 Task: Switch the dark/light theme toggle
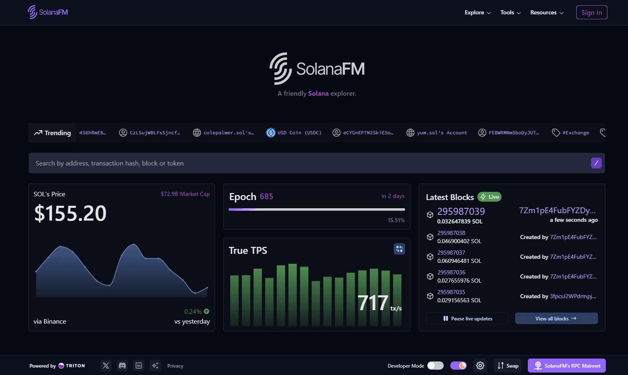(x=458, y=366)
